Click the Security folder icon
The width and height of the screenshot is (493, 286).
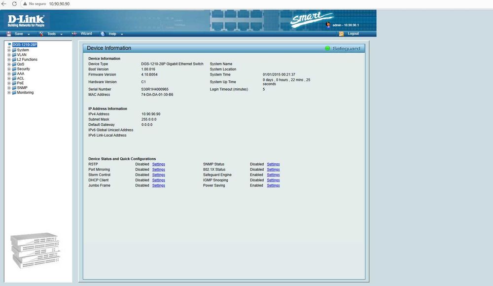pyautogui.click(x=14, y=69)
